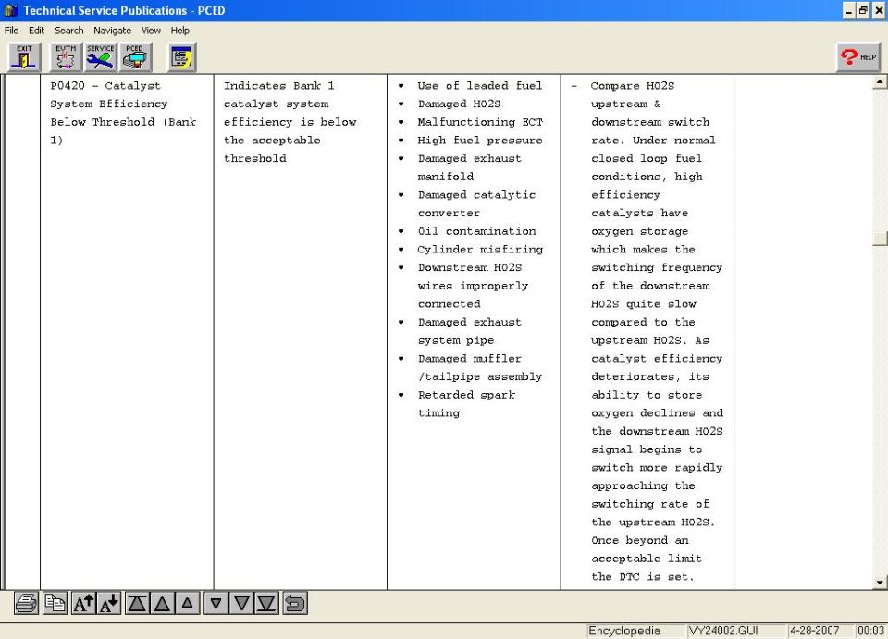Open the Edit menu
The width and height of the screenshot is (888, 639).
(x=36, y=31)
